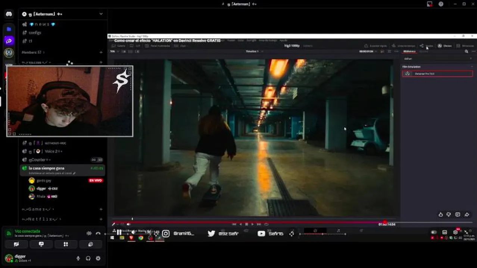
Task: Pause the stream with overlay pause button
Action: [x=119, y=232]
